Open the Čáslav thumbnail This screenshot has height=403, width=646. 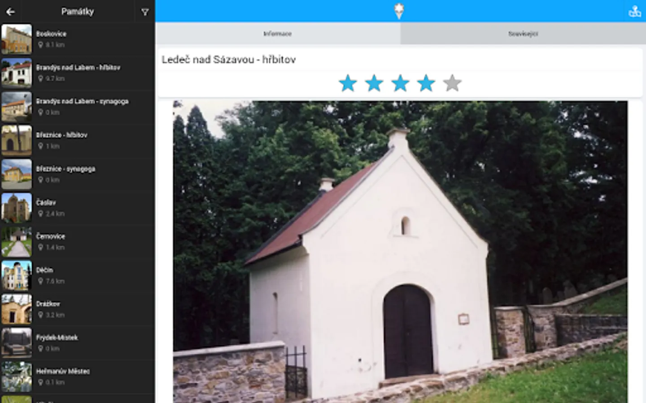coord(17,208)
